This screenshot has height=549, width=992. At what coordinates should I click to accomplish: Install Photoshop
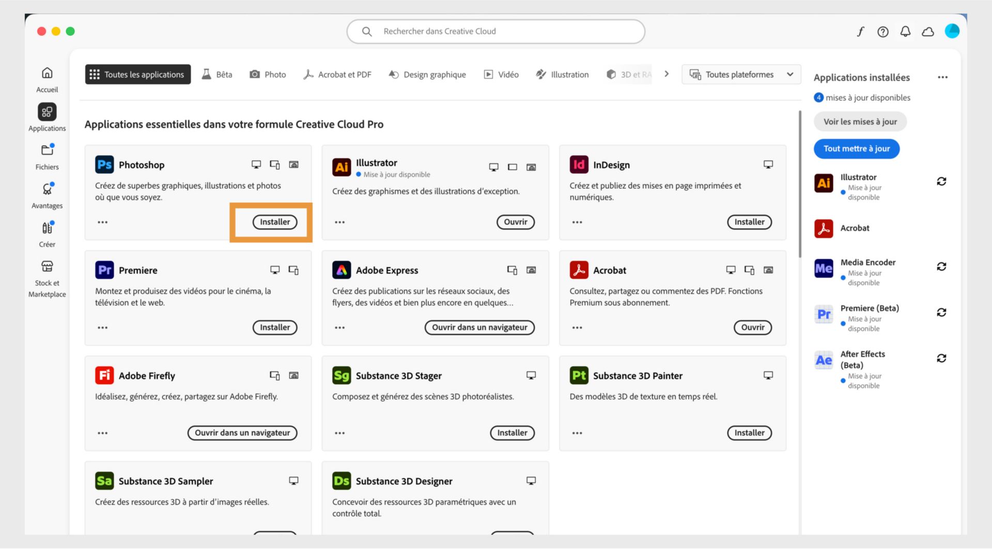(275, 222)
